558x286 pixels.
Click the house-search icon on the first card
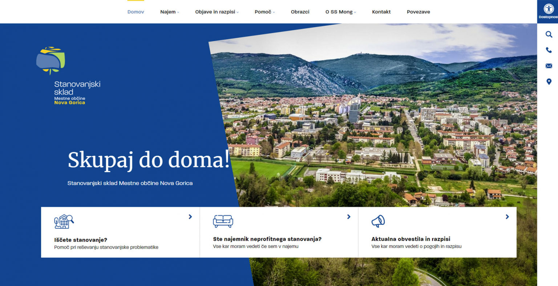(x=64, y=221)
